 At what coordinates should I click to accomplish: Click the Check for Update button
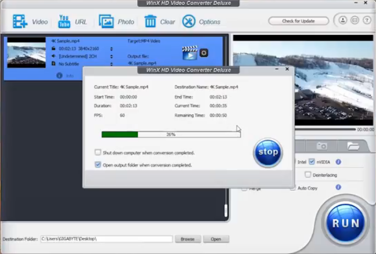[298, 21]
